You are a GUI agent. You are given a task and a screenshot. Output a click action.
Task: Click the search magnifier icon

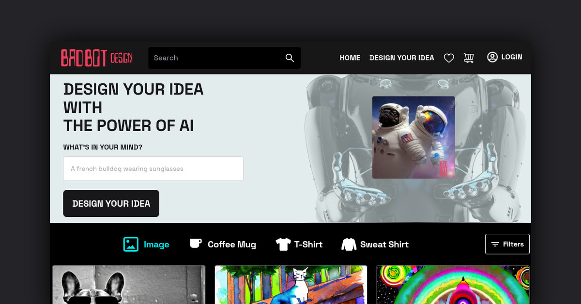[289, 58]
